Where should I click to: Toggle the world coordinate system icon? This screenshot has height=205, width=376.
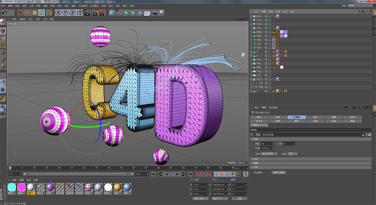pos(80,13)
